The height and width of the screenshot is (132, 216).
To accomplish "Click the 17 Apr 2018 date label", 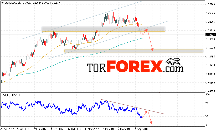I will point(142,129).
